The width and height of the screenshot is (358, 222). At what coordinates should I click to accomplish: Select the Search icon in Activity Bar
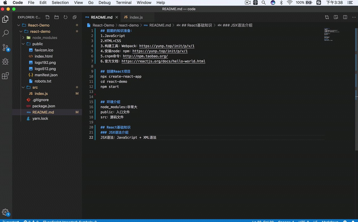tap(5, 33)
